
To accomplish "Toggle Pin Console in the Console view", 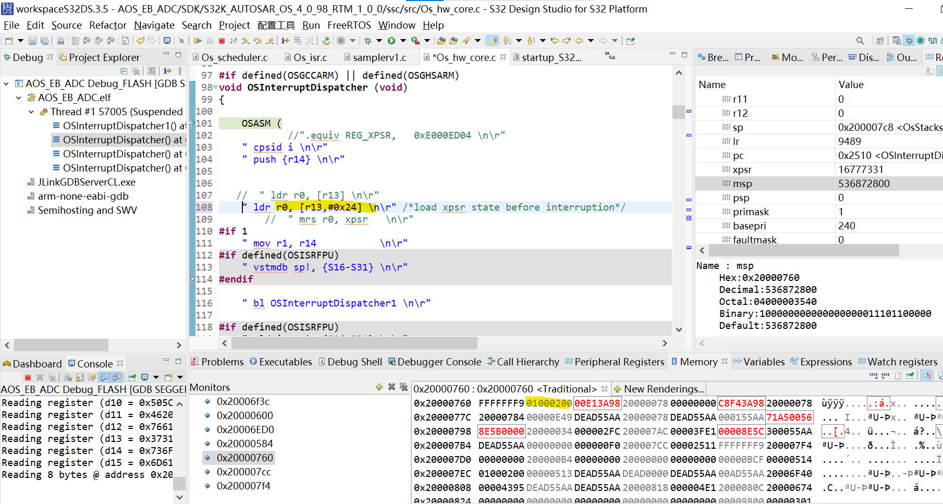I will 132,377.
